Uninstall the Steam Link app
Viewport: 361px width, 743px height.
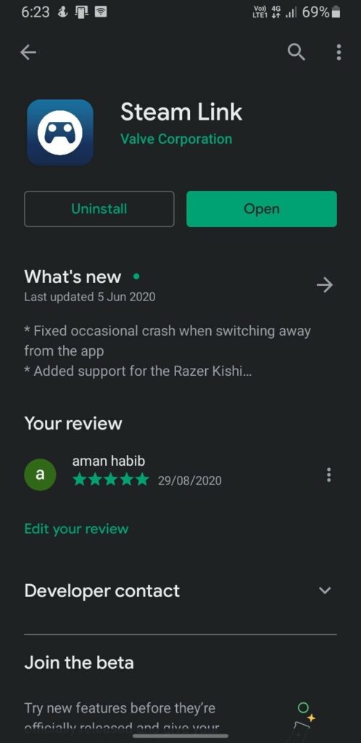pyautogui.click(x=99, y=209)
